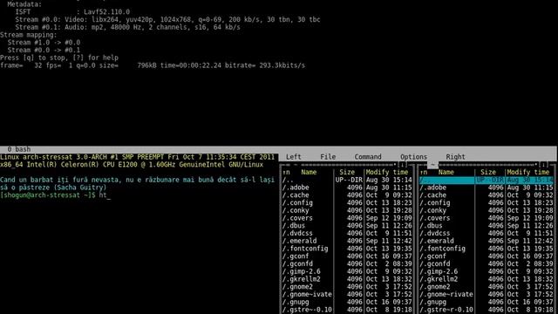The height and width of the screenshot is (314, 558).
Task: Open the Right menu
Action: click(x=455, y=157)
